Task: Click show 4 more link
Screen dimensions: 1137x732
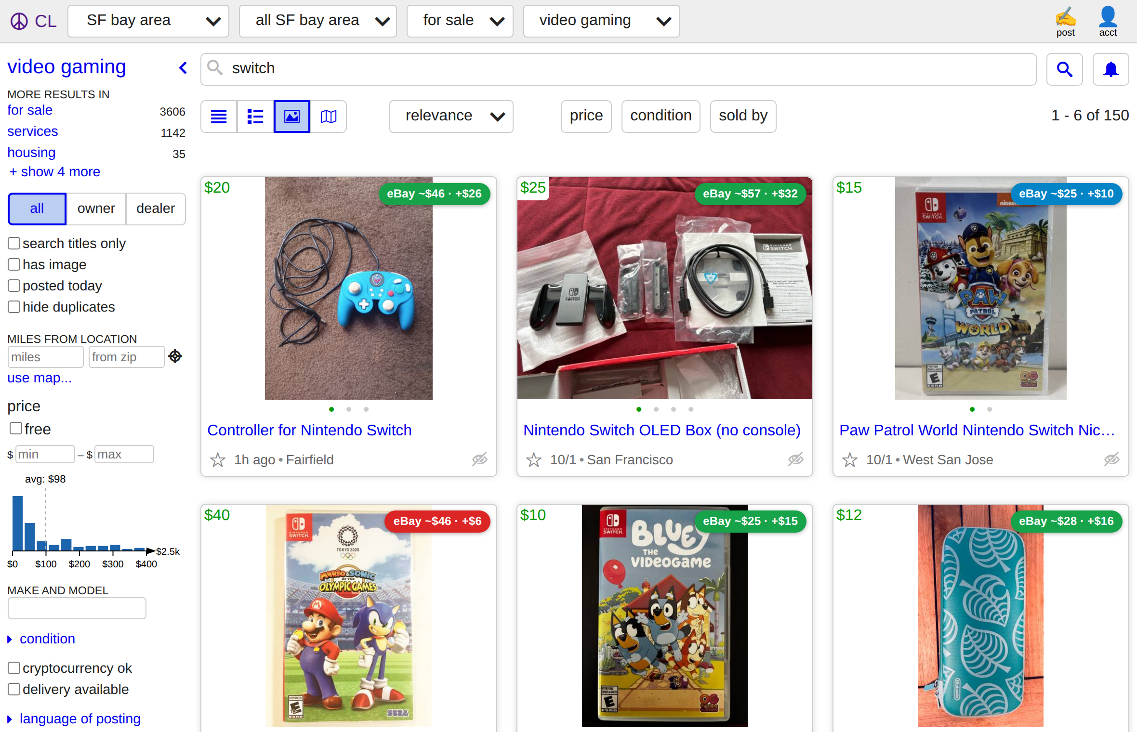Action: (x=55, y=171)
